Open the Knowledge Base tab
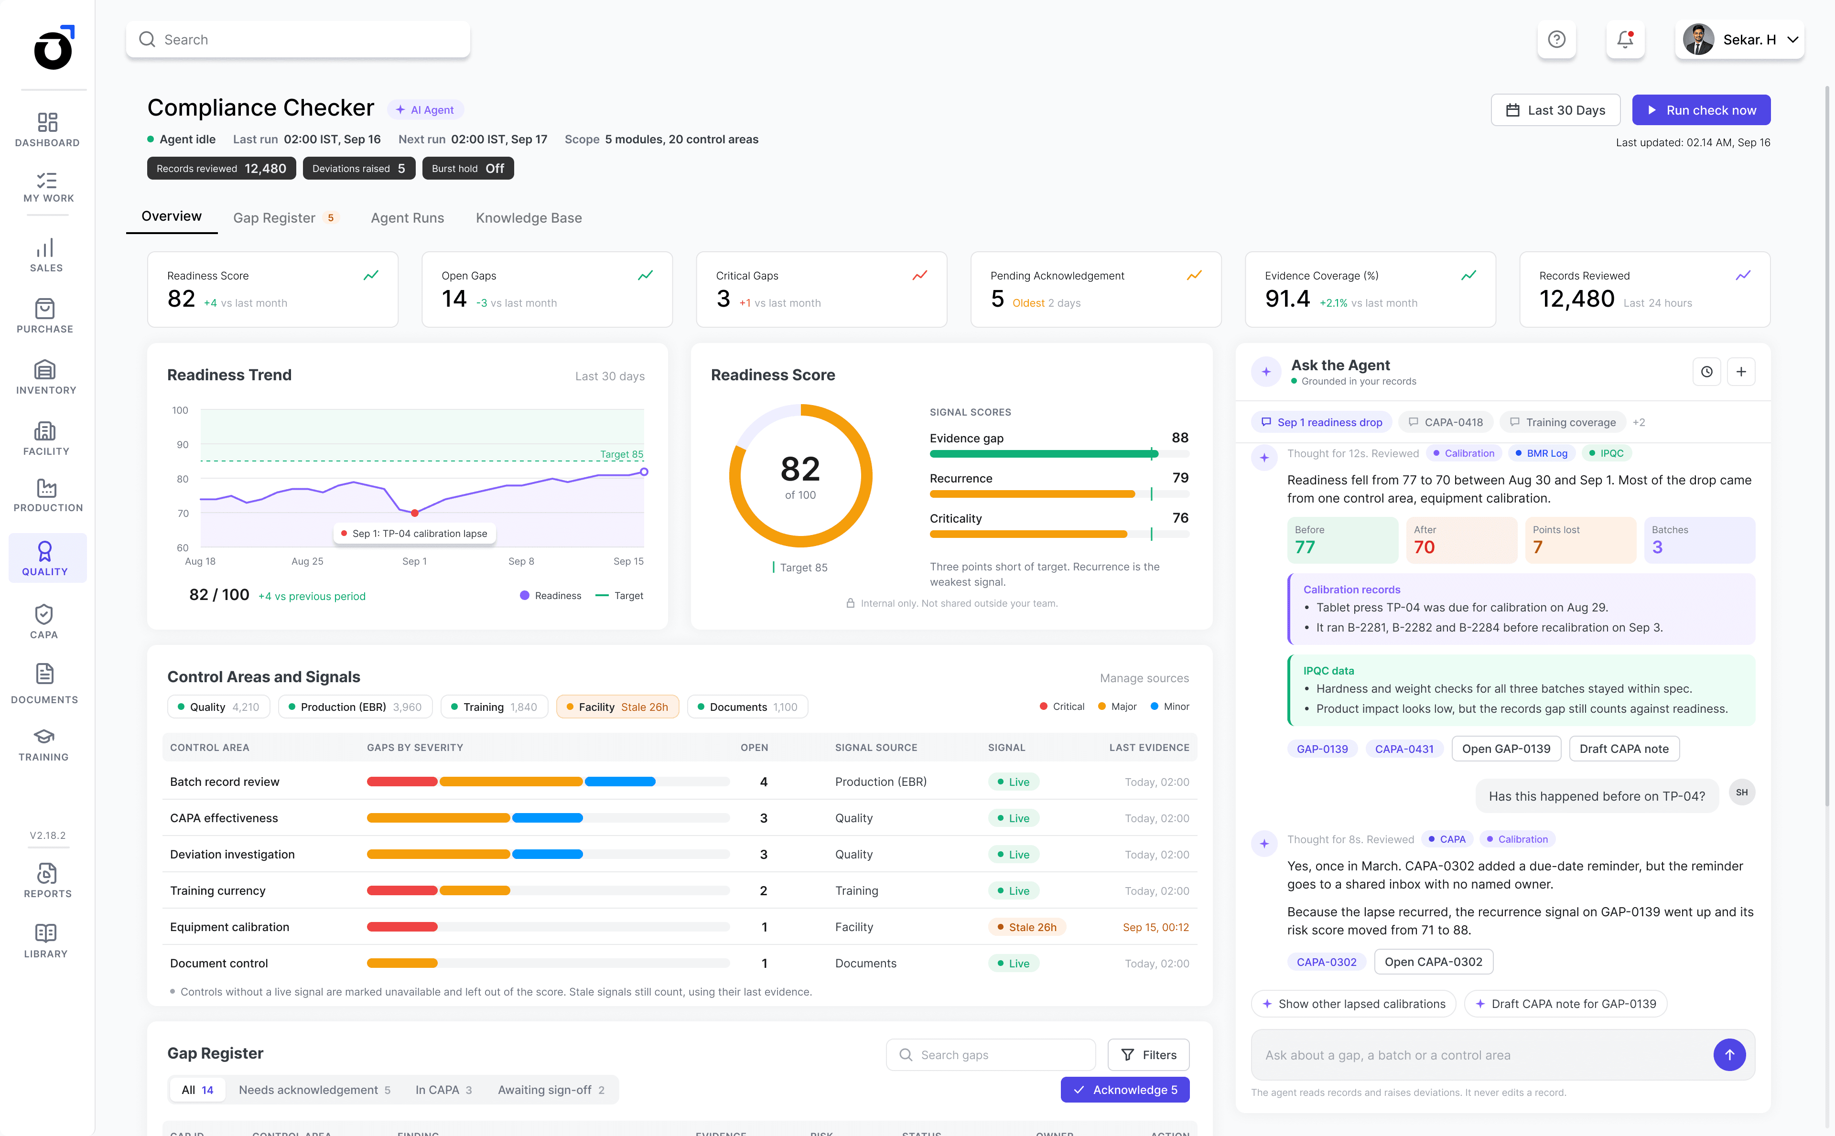The height and width of the screenshot is (1136, 1835). pyautogui.click(x=528, y=218)
